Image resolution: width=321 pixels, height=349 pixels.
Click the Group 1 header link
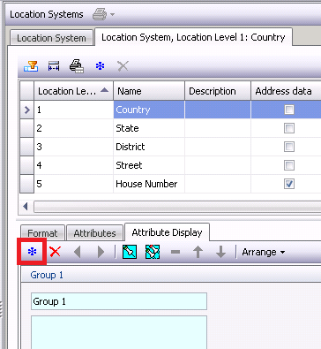[47, 275]
